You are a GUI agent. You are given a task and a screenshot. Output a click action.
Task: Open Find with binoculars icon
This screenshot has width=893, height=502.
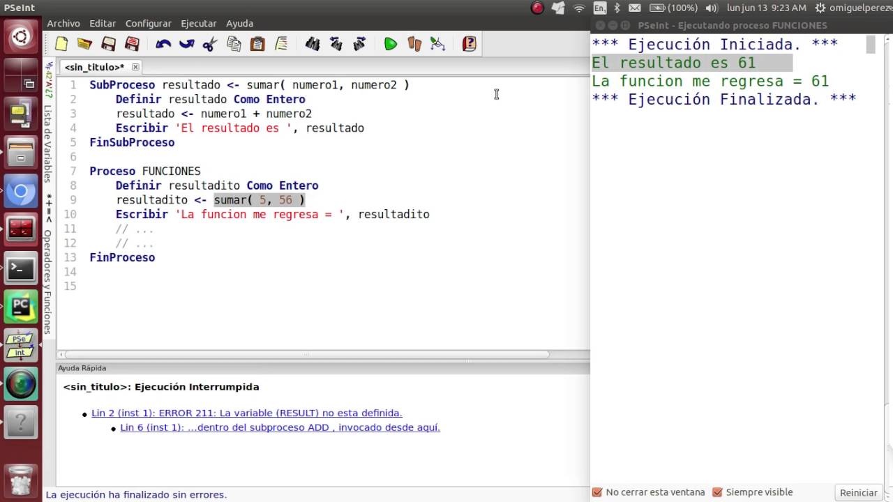click(x=313, y=44)
